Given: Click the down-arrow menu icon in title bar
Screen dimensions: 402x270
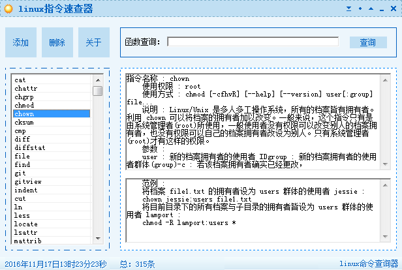Looking at the screenshot, I should (x=349, y=8).
